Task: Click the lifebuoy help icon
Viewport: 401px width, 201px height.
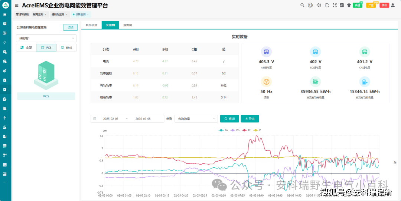Action: [x=310, y=5]
